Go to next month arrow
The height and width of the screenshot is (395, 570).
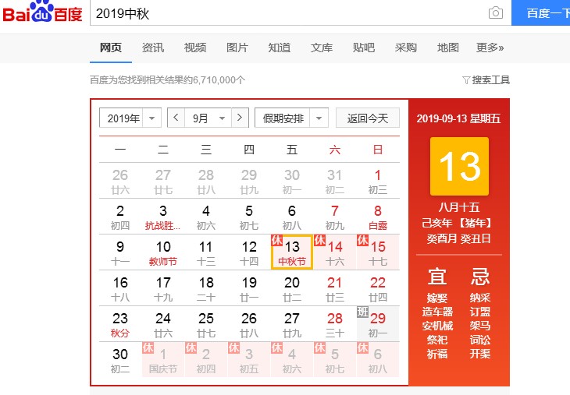click(x=240, y=118)
